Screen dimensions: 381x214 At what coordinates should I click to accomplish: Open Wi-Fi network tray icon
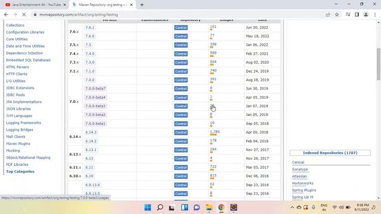pos(335,207)
